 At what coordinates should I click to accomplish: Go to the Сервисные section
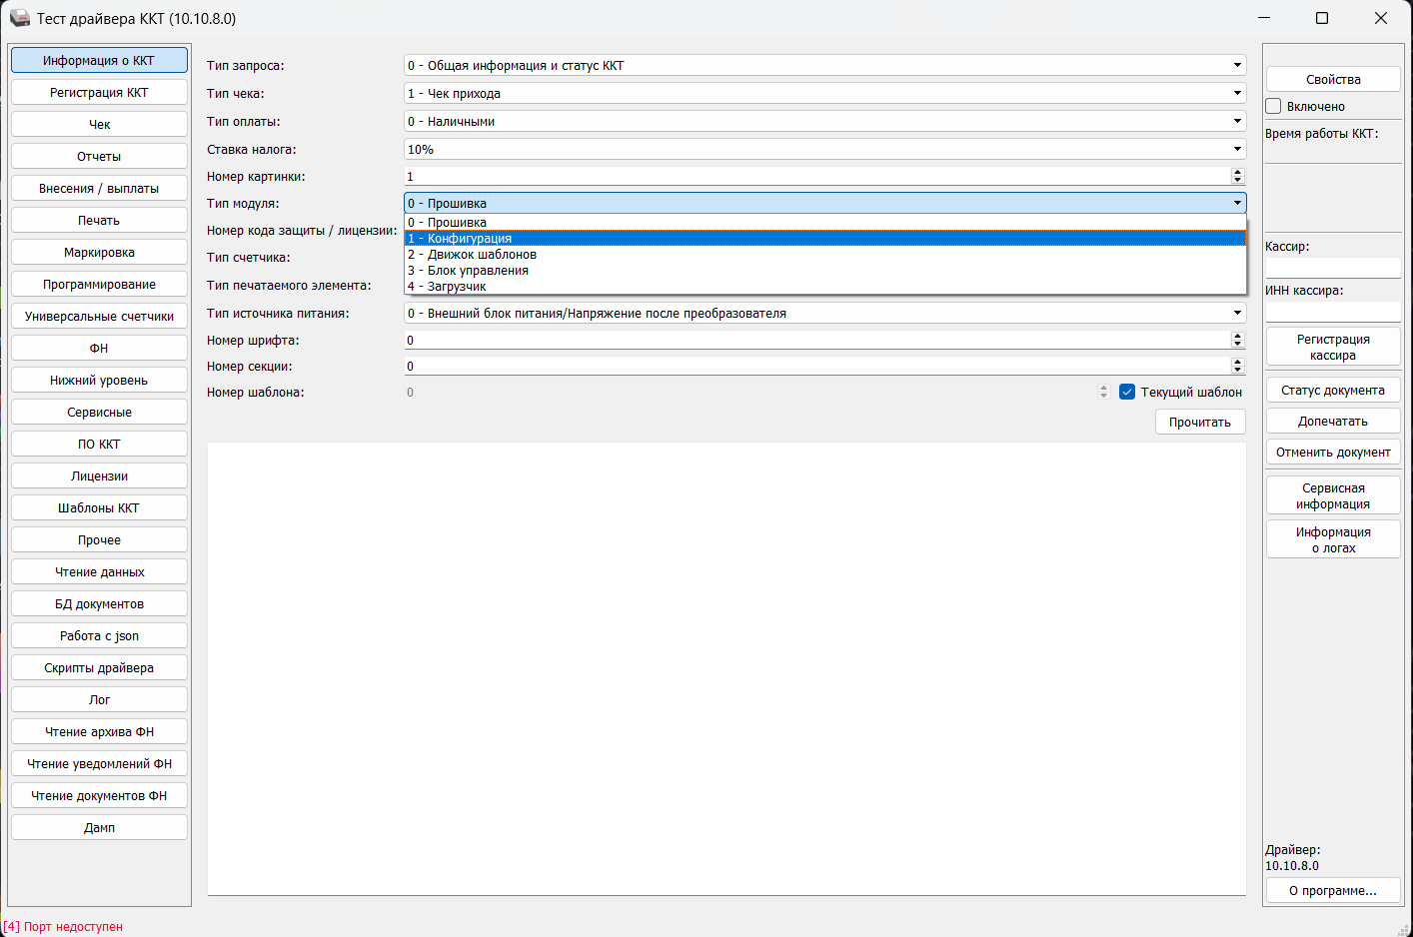coord(99,412)
